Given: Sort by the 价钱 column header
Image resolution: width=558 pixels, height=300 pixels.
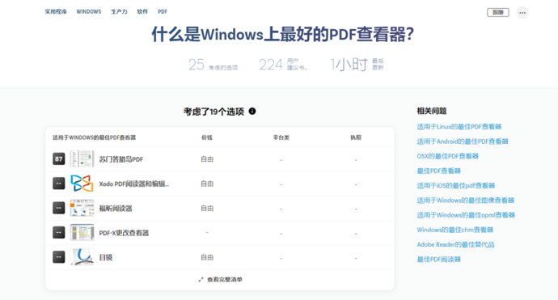Looking at the screenshot, I should (207, 137).
